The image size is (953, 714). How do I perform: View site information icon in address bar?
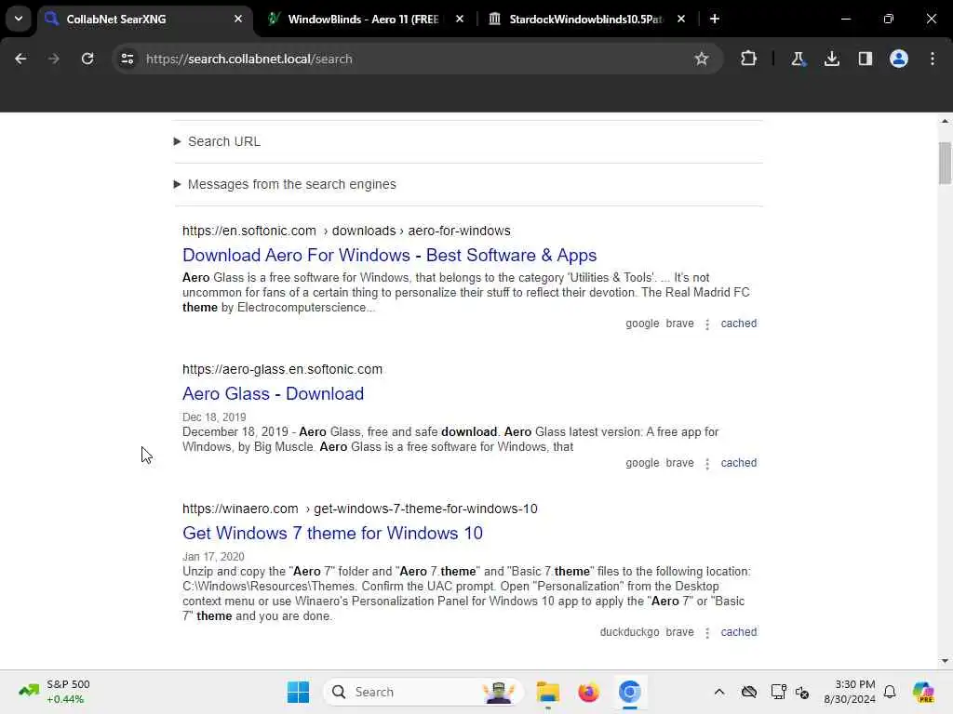click(127, 59)
